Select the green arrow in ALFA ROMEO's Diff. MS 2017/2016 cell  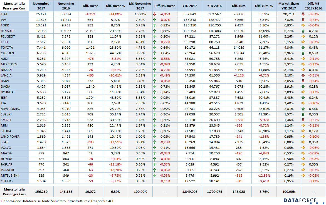coord(303,109)
